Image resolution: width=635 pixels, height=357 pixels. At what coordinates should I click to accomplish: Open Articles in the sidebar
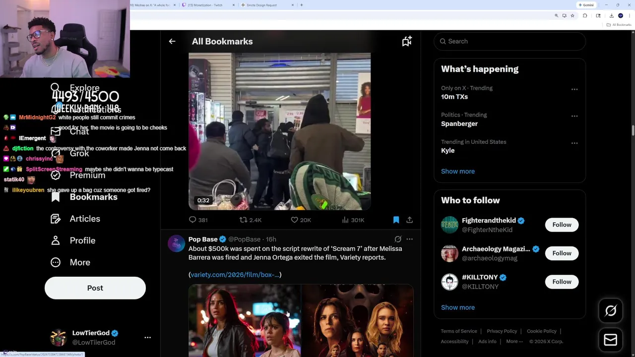(75, 219)
